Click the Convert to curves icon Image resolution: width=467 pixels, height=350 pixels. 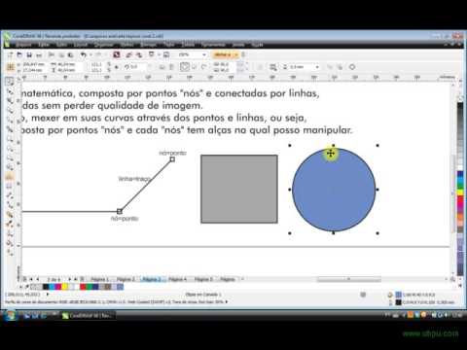pyautogui.click(x=352, y=67)
